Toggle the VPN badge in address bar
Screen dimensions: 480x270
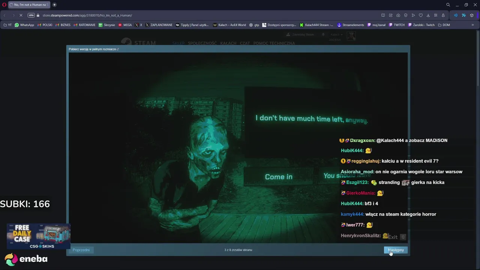click(31, 15)
